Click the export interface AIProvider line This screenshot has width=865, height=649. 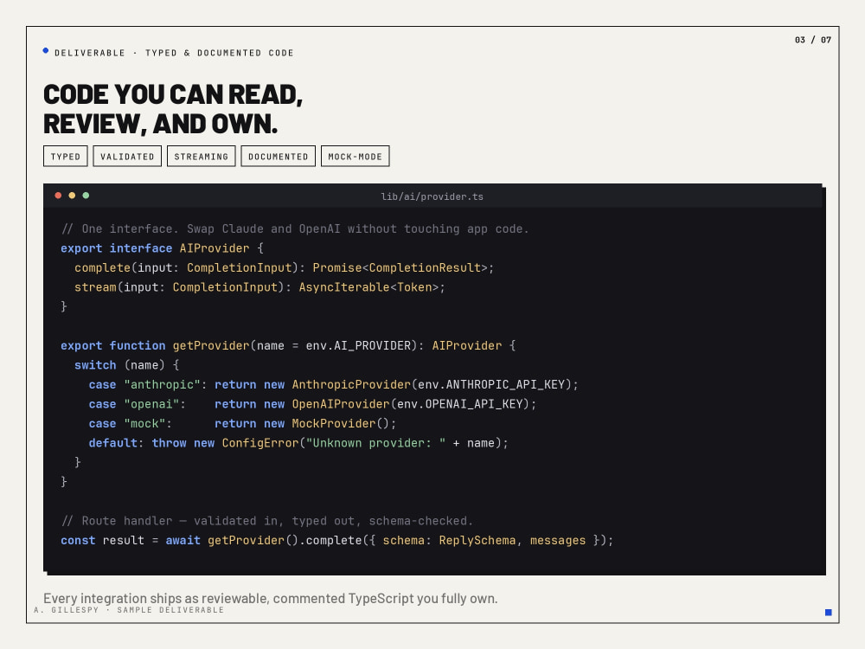tap(163, 248)
